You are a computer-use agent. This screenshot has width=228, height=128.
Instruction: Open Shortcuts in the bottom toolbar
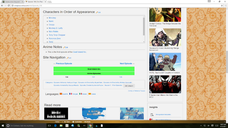tap(87, 122)
